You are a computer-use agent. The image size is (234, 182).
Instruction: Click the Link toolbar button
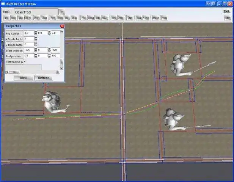114,18
